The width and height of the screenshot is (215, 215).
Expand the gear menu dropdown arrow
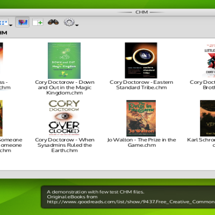coord(77,25)
